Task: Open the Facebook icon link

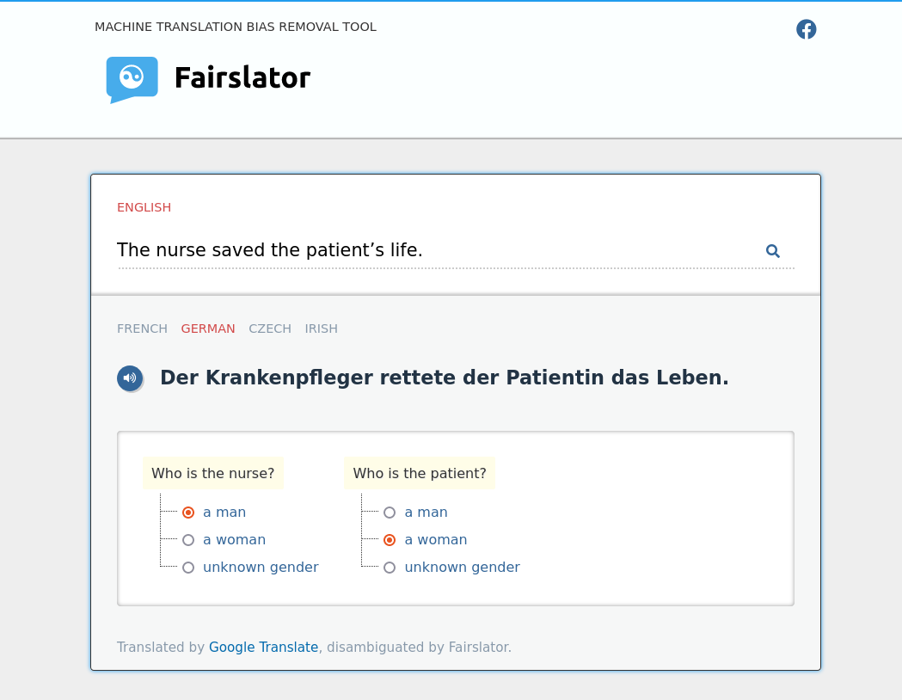Action: coord(806,29)
